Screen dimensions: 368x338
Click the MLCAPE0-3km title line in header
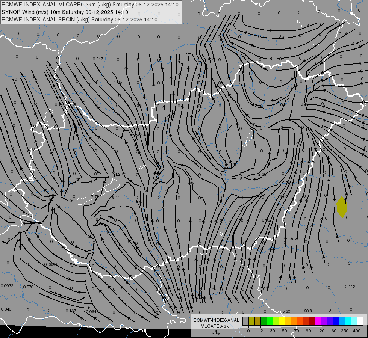pos(90,5)
